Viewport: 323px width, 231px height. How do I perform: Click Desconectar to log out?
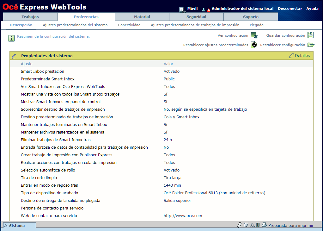[290, 9]
